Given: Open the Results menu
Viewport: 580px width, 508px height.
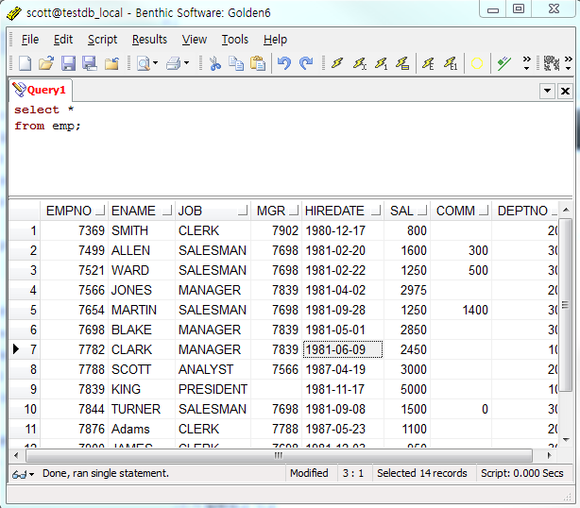Looking at the screenshot, I should point(149,39).
